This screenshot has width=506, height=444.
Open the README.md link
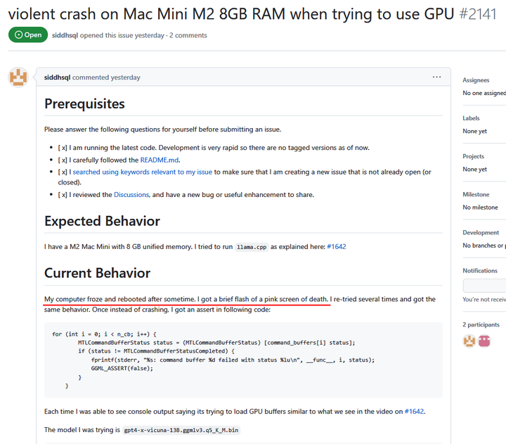tap(160, 160)
